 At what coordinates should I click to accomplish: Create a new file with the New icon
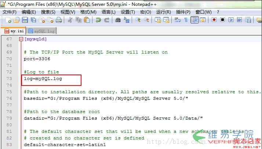point(8,20)
